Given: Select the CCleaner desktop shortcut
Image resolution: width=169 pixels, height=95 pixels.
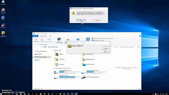Looking at the screenshot, I should (3, 26).
